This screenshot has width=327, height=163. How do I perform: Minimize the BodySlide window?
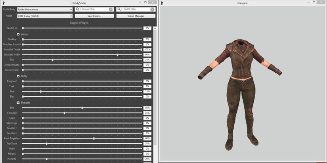(x=140, y=2)
